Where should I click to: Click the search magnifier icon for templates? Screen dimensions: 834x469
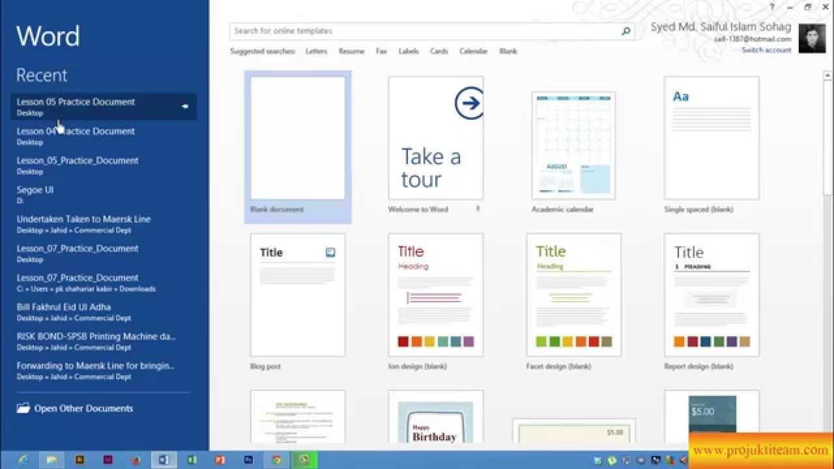click(x=625, y=31)
